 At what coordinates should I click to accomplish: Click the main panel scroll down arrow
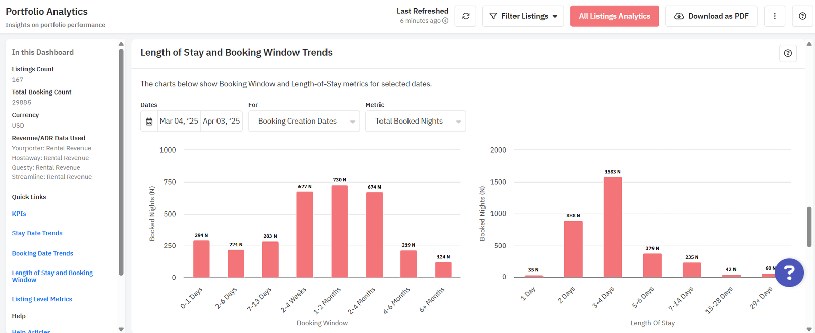click(x=809, y=329)
